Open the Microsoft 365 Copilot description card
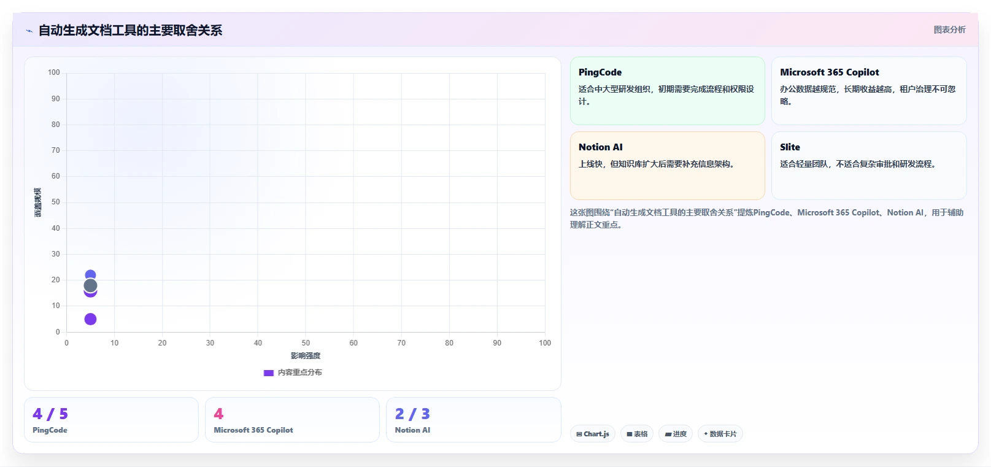991x467 pixels. (x=869, y=91)
